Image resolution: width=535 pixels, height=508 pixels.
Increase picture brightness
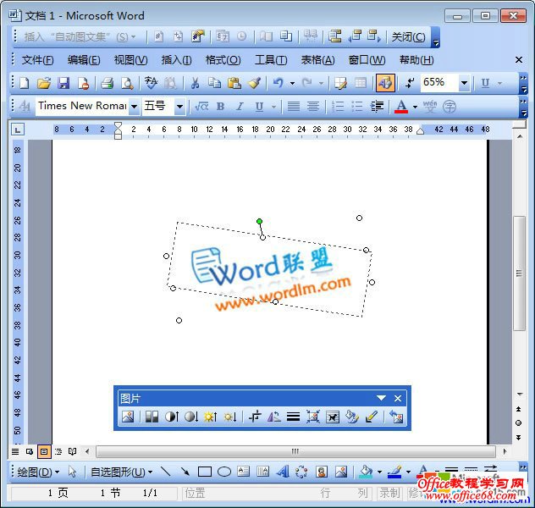click(211, 417)
